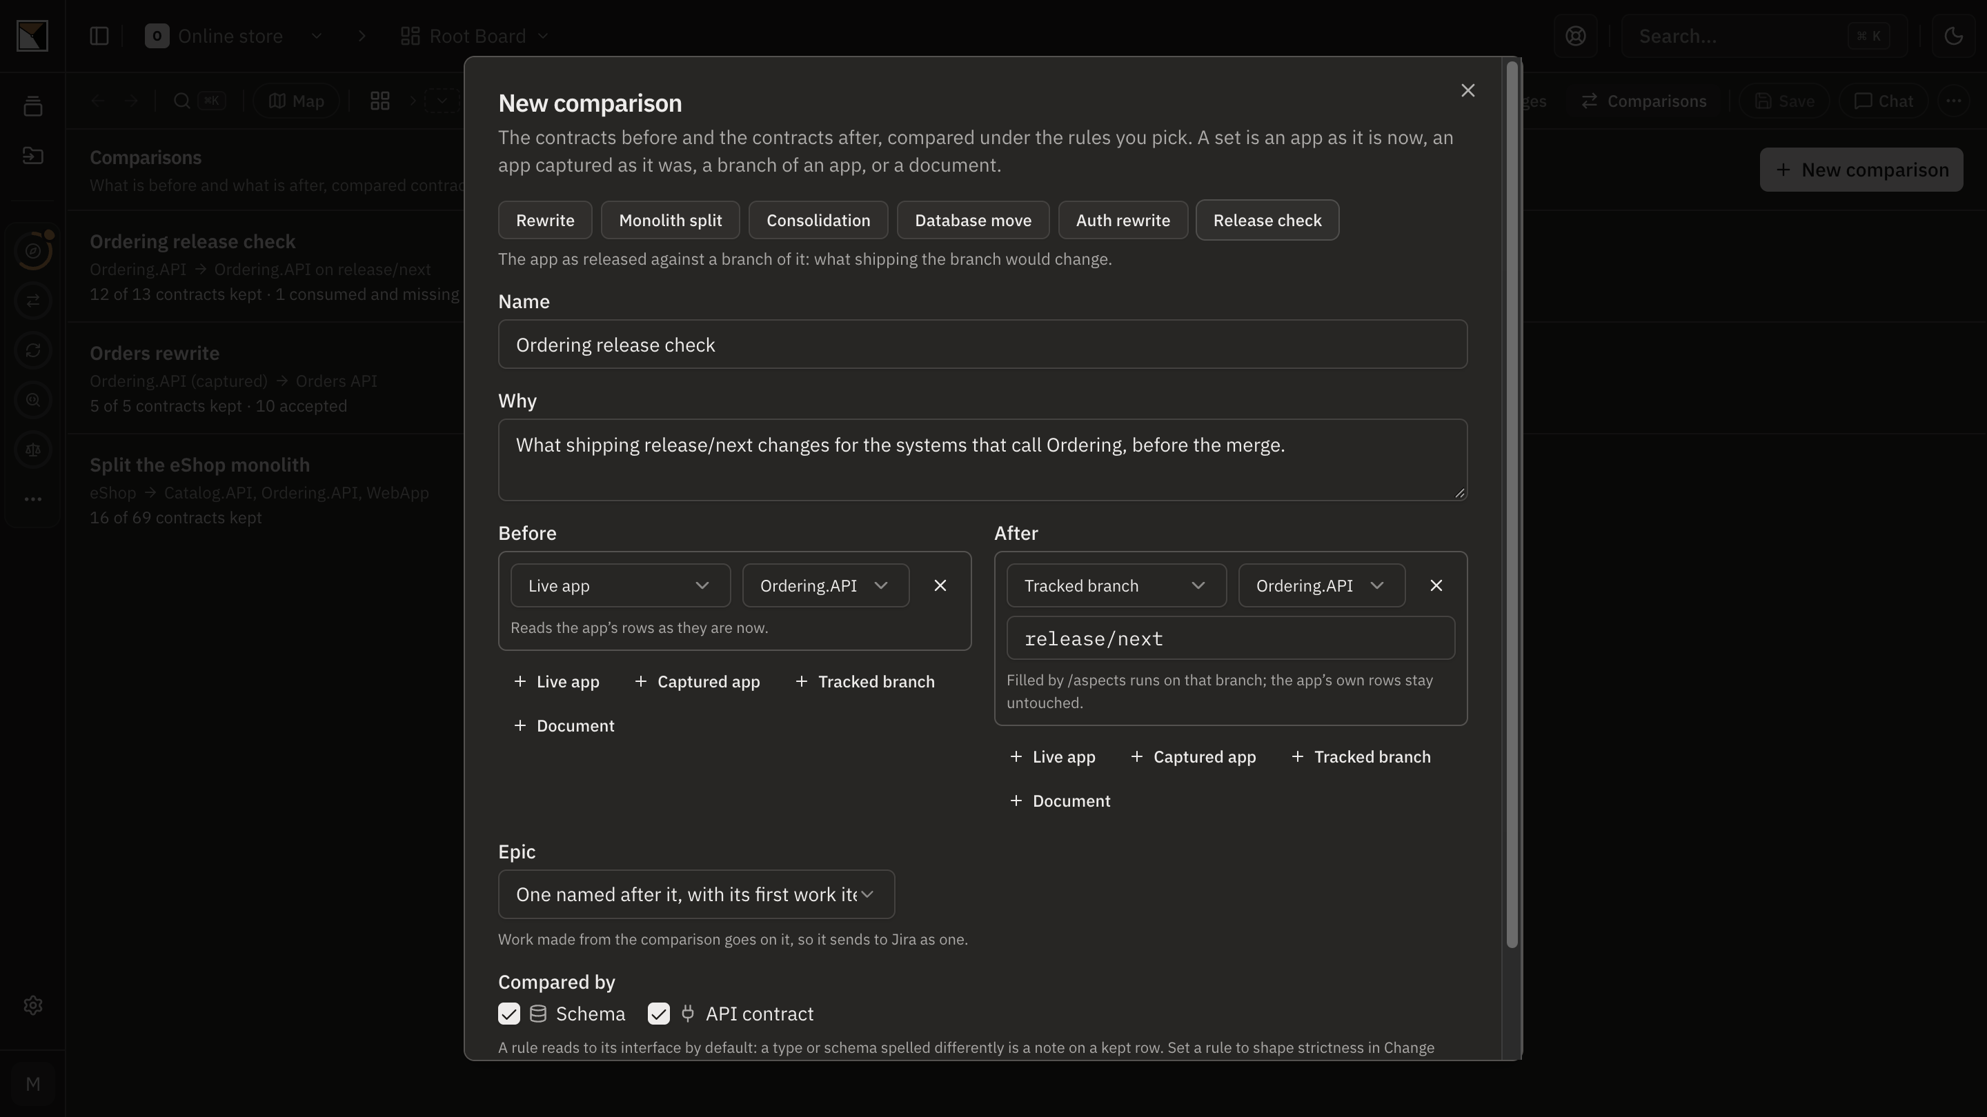Open the Chat panel button

(1883, 101)
